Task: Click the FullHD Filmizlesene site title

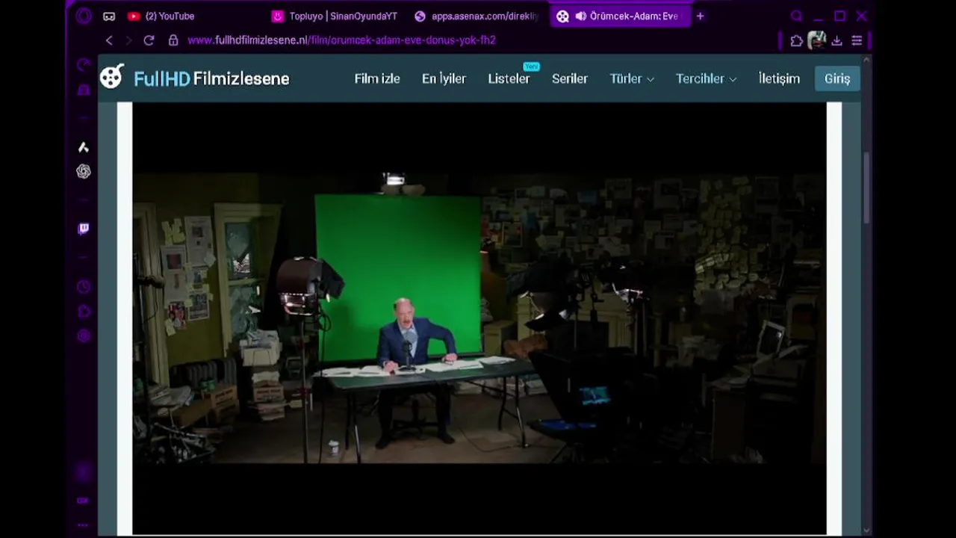Action: 211,78
